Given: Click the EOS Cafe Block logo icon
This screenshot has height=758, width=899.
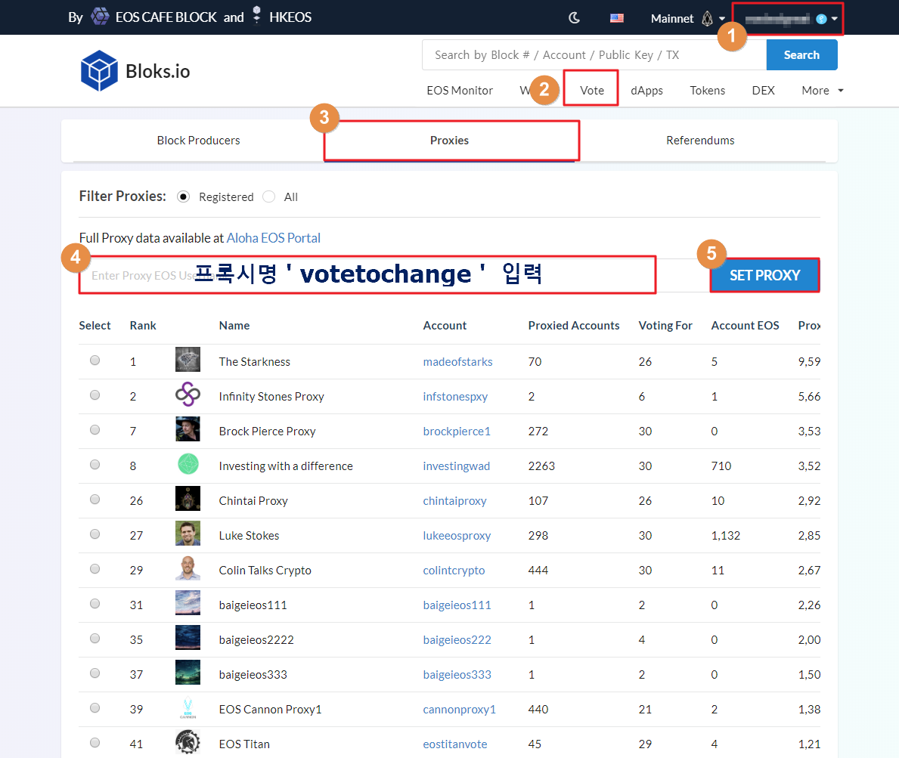Looking at the screenshot, I should 101,17.
